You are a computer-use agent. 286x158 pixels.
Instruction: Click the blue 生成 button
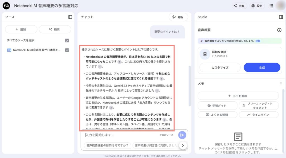click(262, 68)
